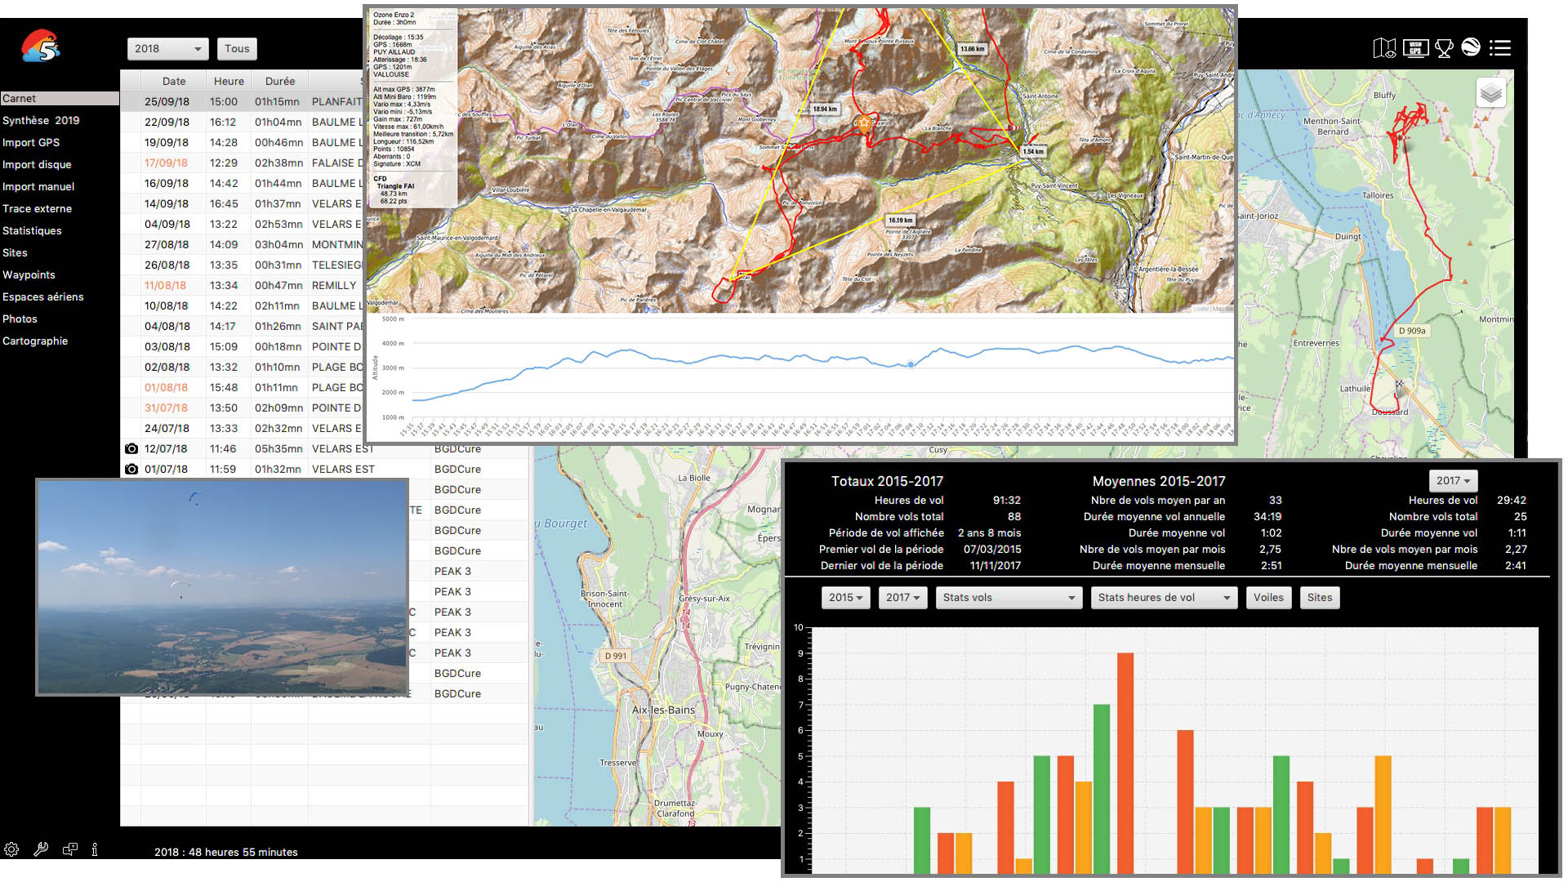Open Statistiques in sidebar
Image resolution: width=1568 pixels, height=882 pixels.
[32, 230]
